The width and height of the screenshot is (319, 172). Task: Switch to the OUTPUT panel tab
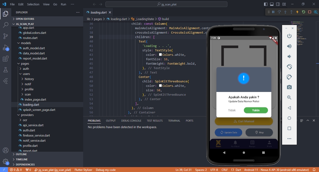point(111,121)
